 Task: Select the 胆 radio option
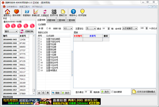(x=39, y=28)
